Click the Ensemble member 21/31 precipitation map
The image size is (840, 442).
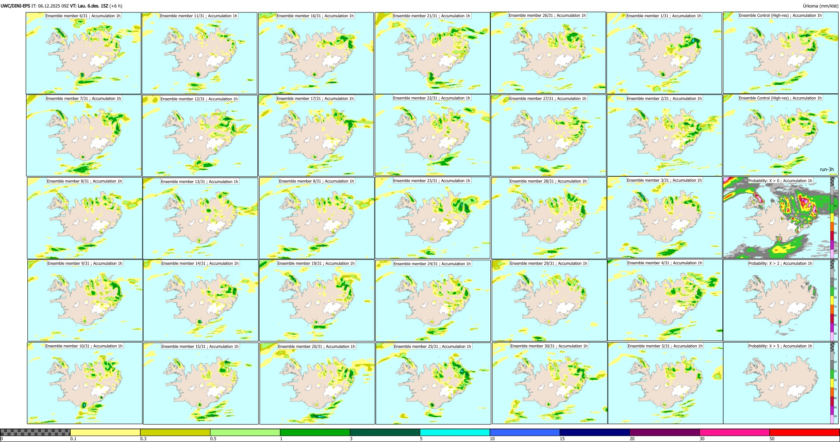[432, 53]
